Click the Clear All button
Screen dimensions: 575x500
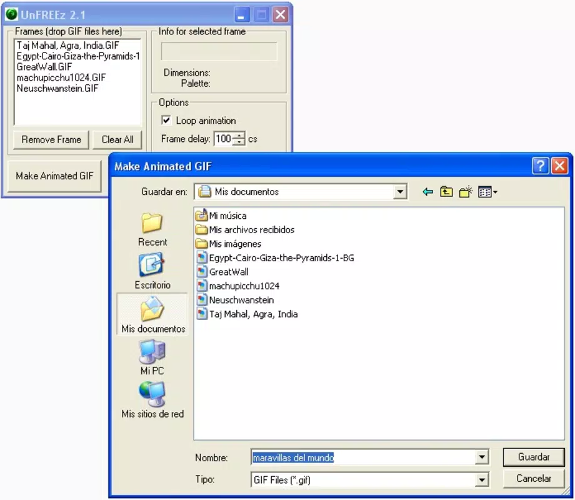pos(117,140)
